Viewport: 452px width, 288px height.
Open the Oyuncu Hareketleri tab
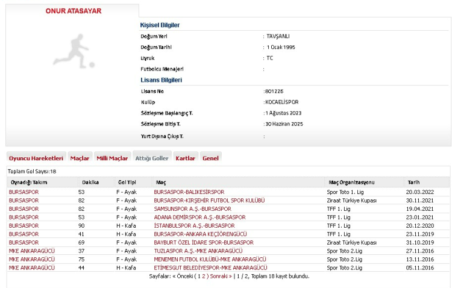click(36, 158)
